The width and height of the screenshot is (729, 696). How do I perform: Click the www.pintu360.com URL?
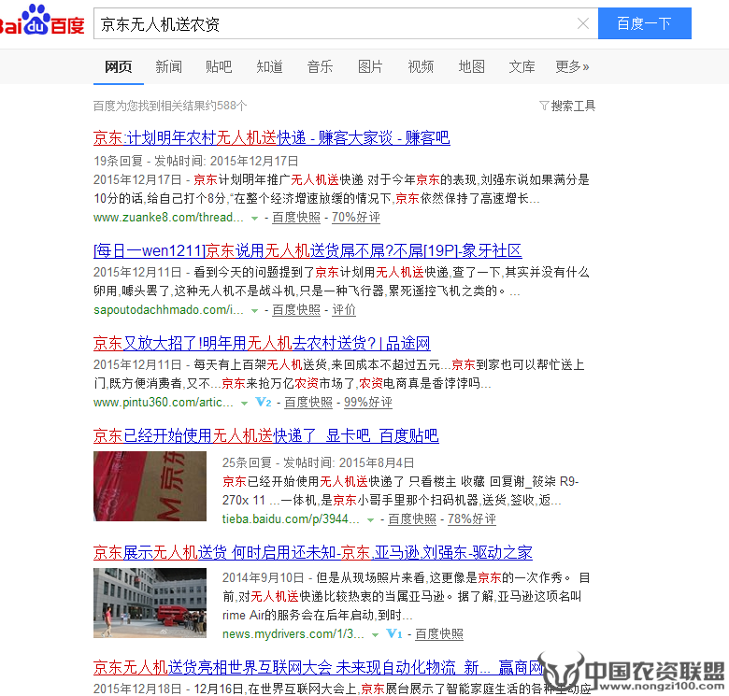point(164,402)
